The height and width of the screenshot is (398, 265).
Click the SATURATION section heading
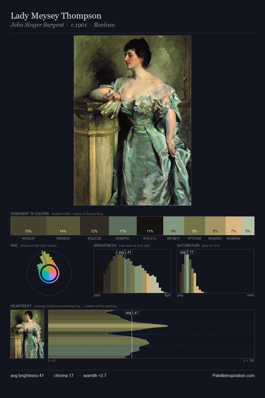[x=188, y=245]
